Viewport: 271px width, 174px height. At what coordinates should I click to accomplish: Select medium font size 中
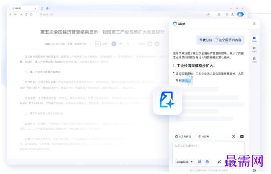point(121,44)
